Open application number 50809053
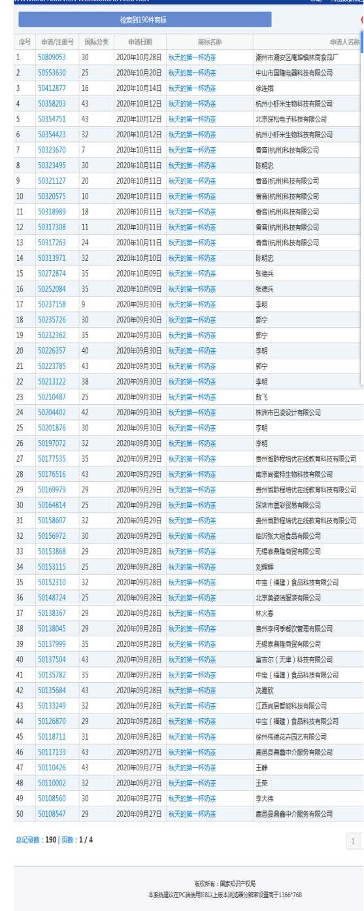 tap(52, 58)
